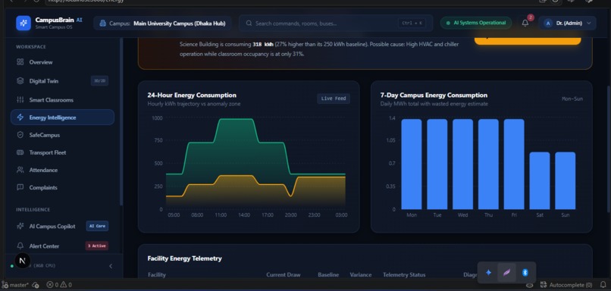Click the 'INTELLIGENCE' sidebar section label

[33, 210]
